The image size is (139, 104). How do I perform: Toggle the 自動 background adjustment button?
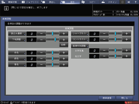pos(64,45)
